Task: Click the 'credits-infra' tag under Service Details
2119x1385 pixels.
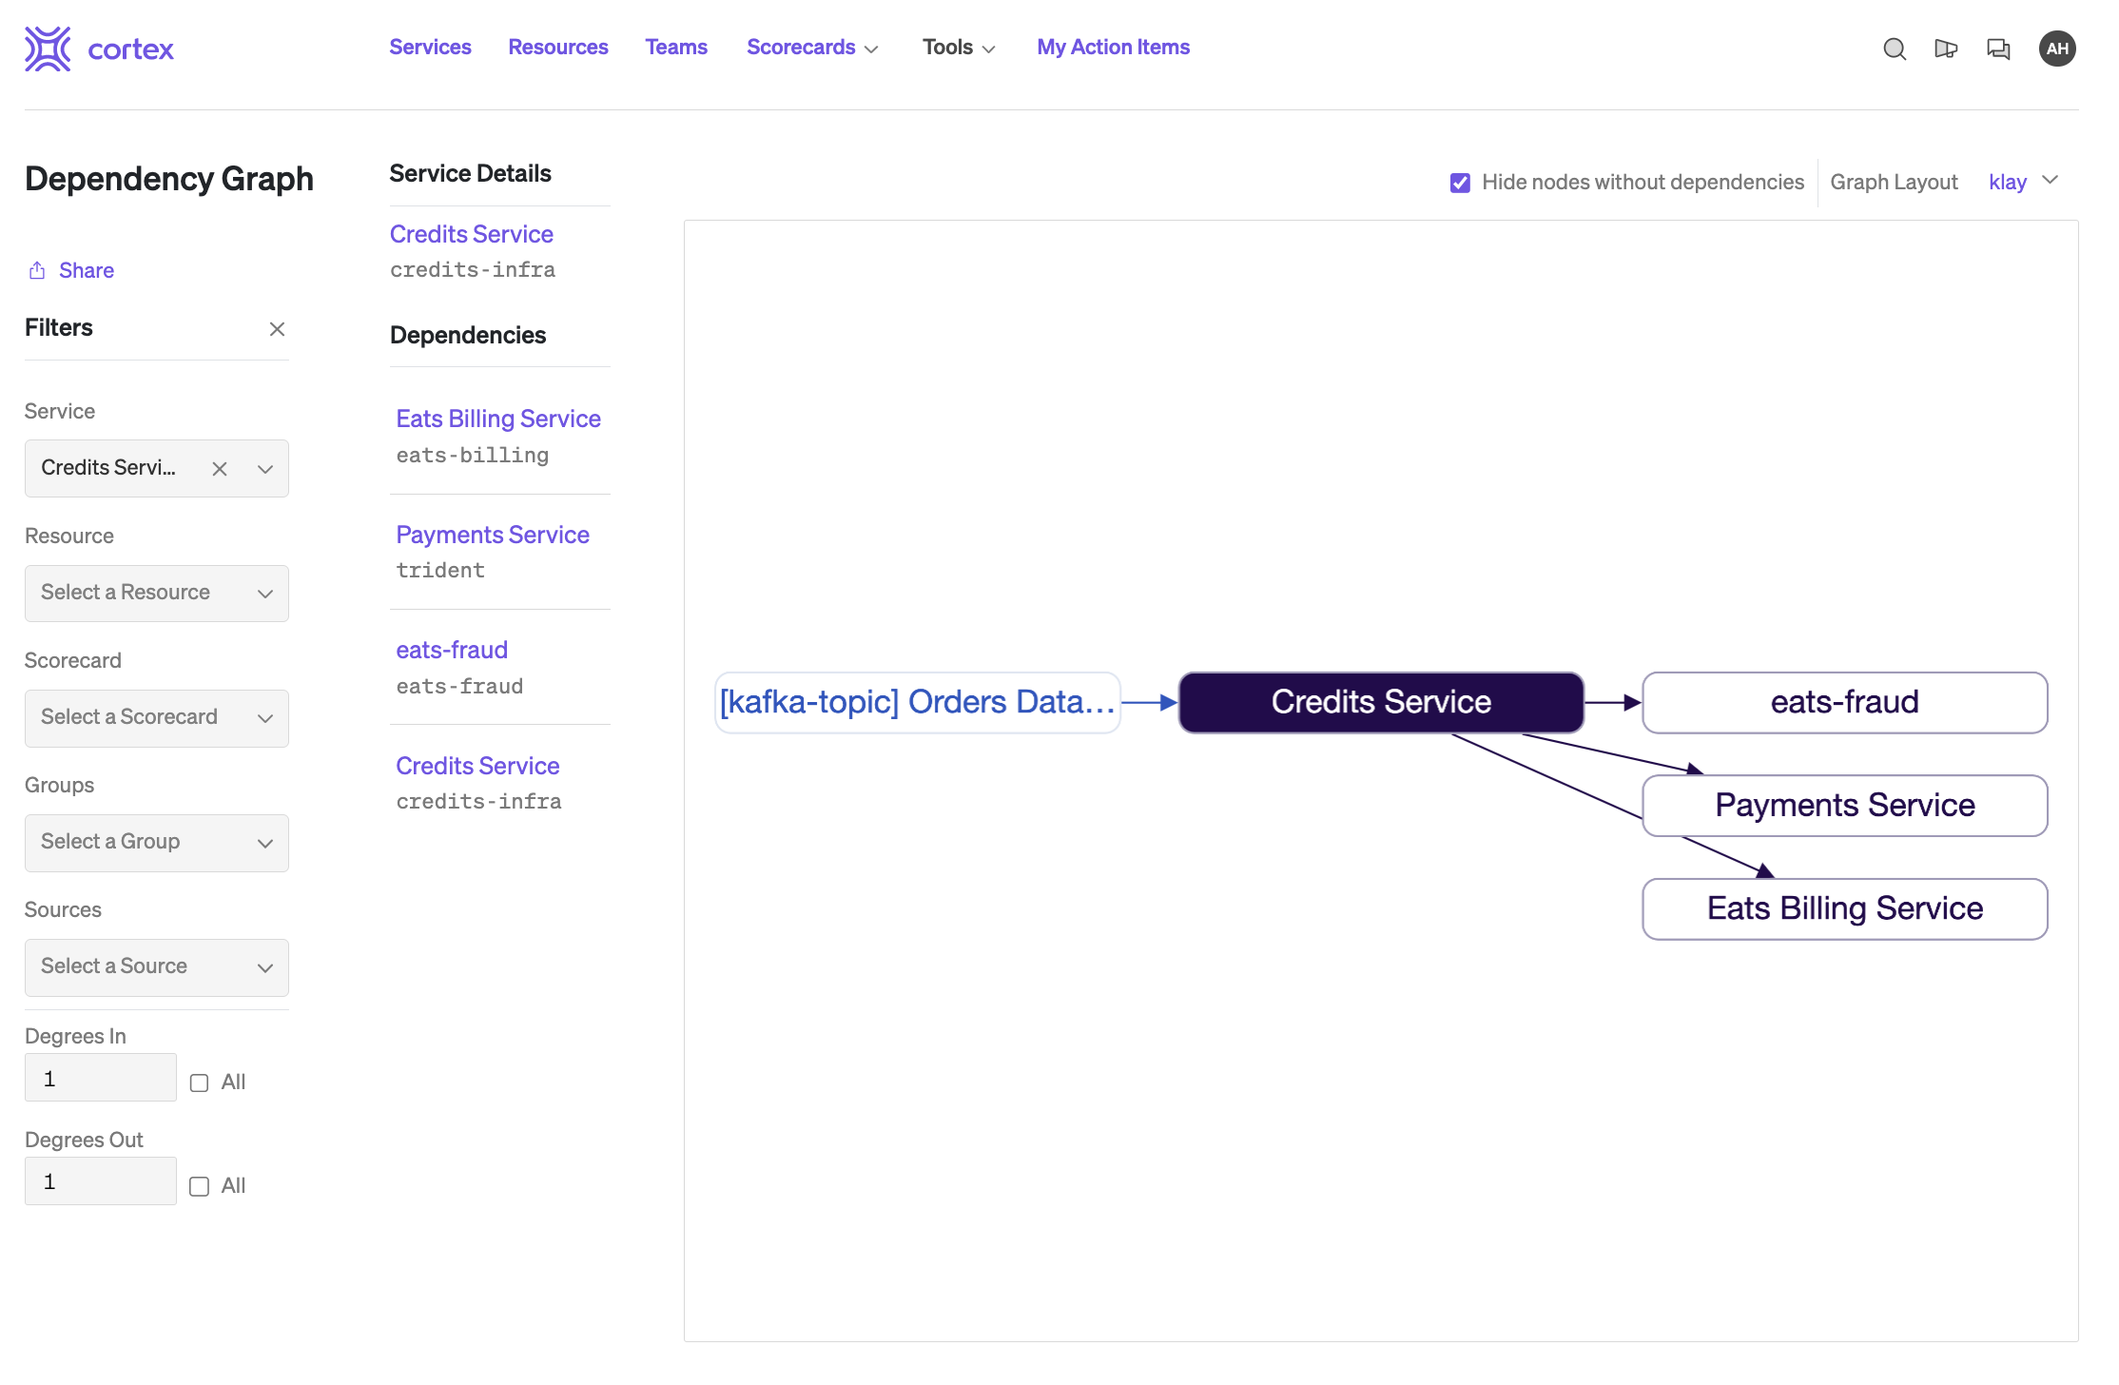Action: pos(473,270)
